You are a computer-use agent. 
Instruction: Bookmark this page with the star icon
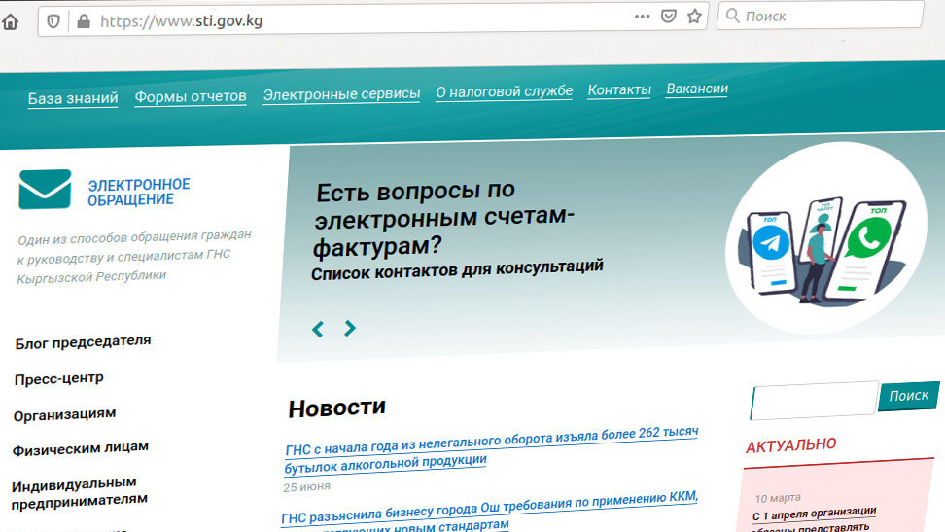pos(694,17)
